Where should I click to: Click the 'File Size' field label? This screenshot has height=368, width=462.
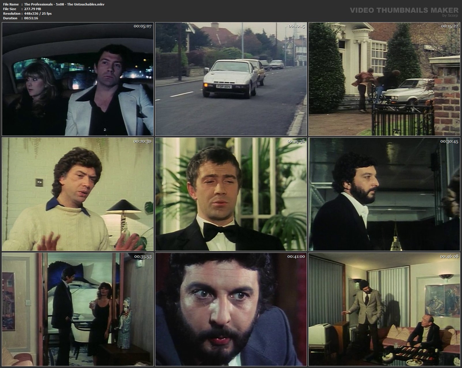pyautogui.click(x=10, y=9)
